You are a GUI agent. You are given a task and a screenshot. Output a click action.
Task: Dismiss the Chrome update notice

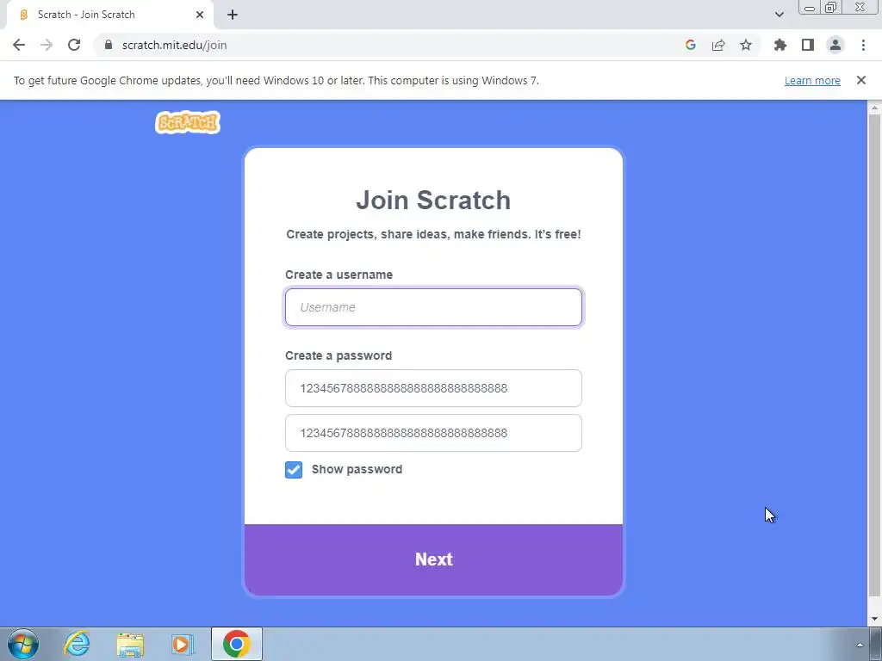pos(861,80)
